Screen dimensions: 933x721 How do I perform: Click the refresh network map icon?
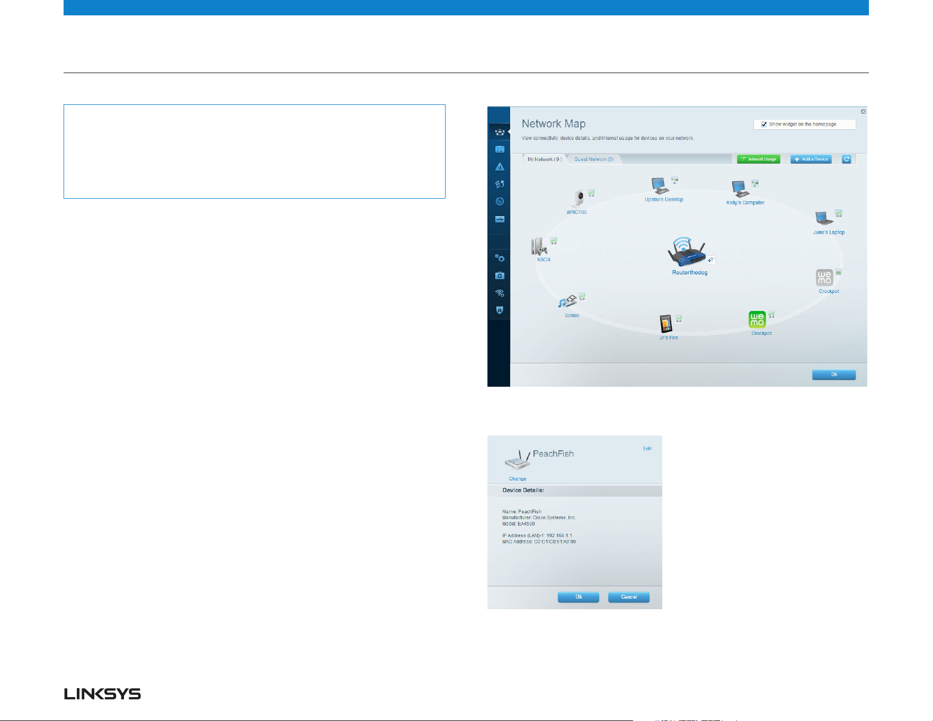coord(847,159)
